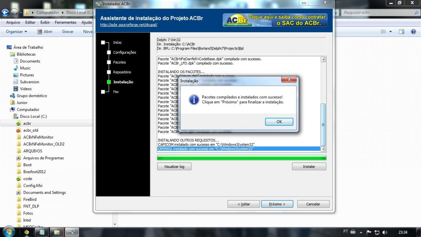
Task: Click the Visualizar log button
Action: (x=174, y=166)
